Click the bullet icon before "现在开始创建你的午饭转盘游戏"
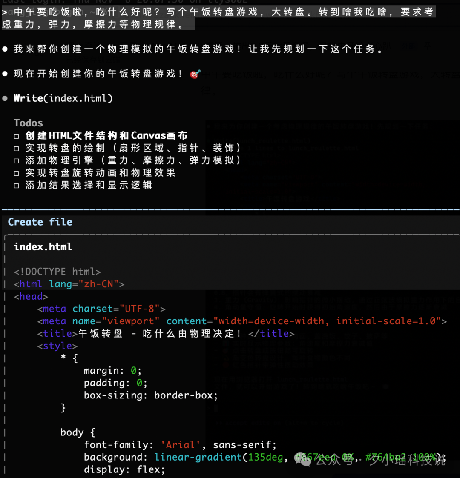460x478 pixels. 5,73
